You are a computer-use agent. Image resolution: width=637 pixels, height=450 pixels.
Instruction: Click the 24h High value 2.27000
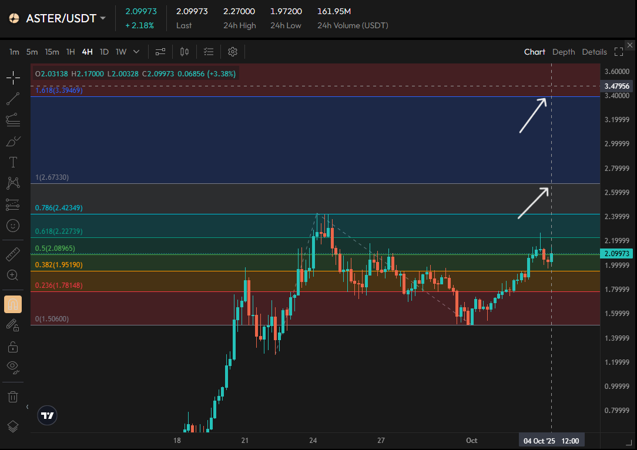(x=239, y=11)
